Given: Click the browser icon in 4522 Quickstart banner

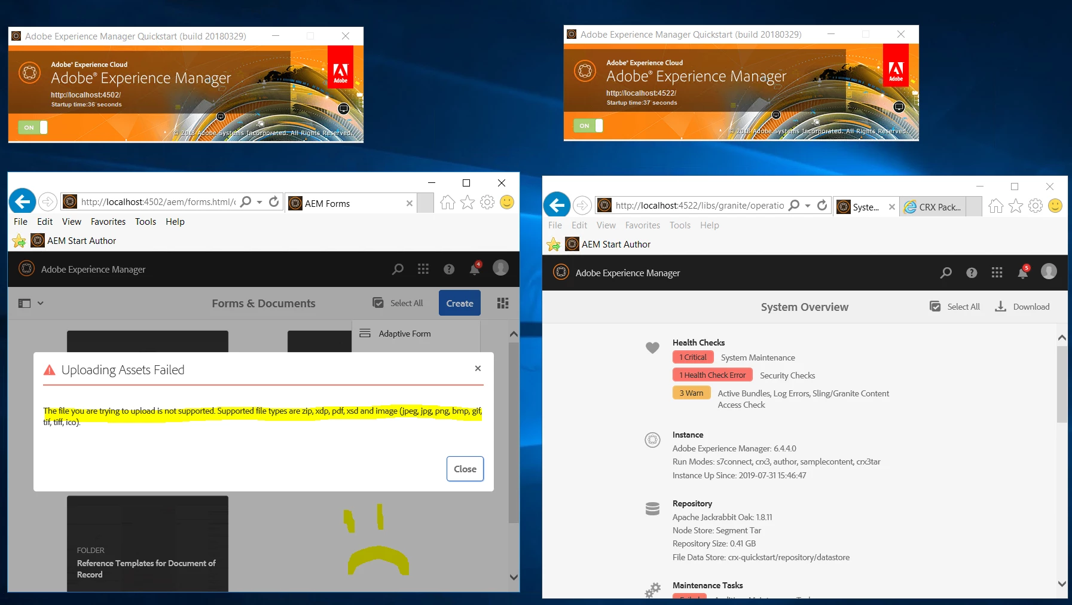Looking at the screenshot, I should pos(899,107).
